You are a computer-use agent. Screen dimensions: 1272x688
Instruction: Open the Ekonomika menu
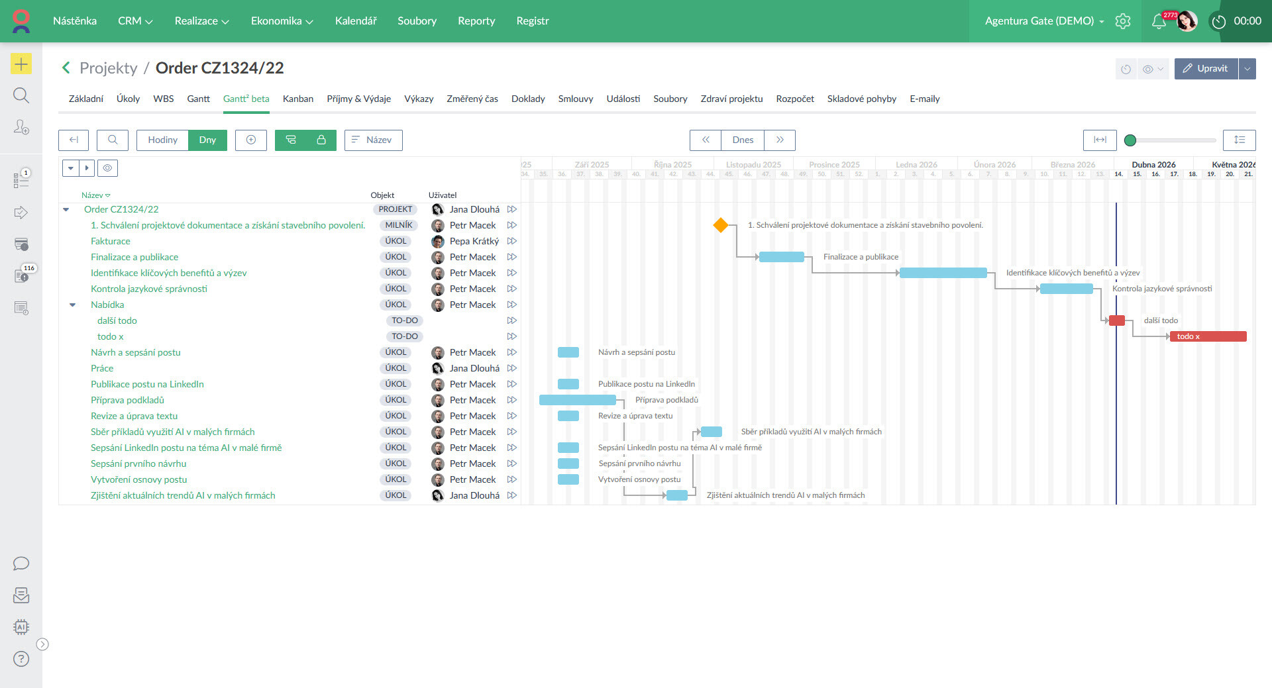pyautogui.click(x=282, y=21)
